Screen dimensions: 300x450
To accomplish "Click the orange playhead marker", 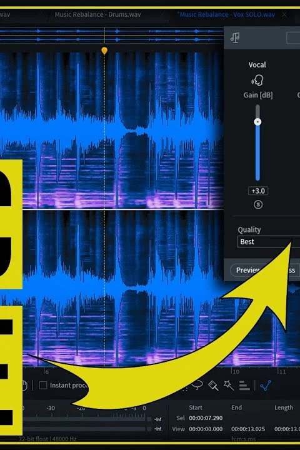I will (104, 51).
